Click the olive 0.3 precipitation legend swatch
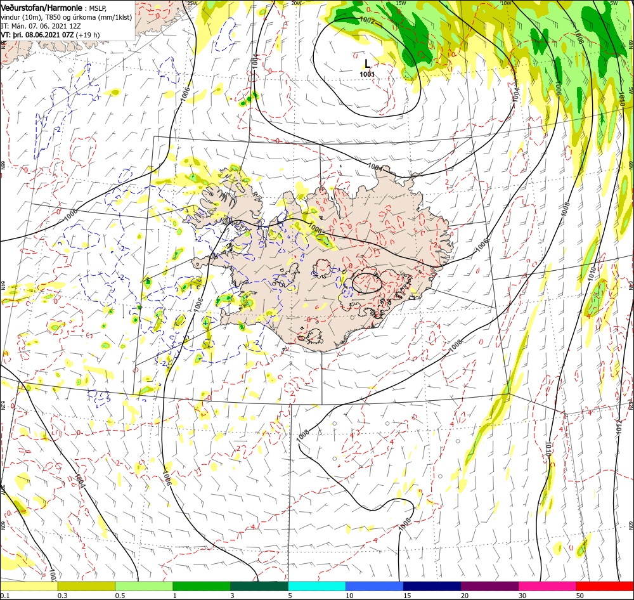Viewport: 634px width, 600px height. pos(86,586)
